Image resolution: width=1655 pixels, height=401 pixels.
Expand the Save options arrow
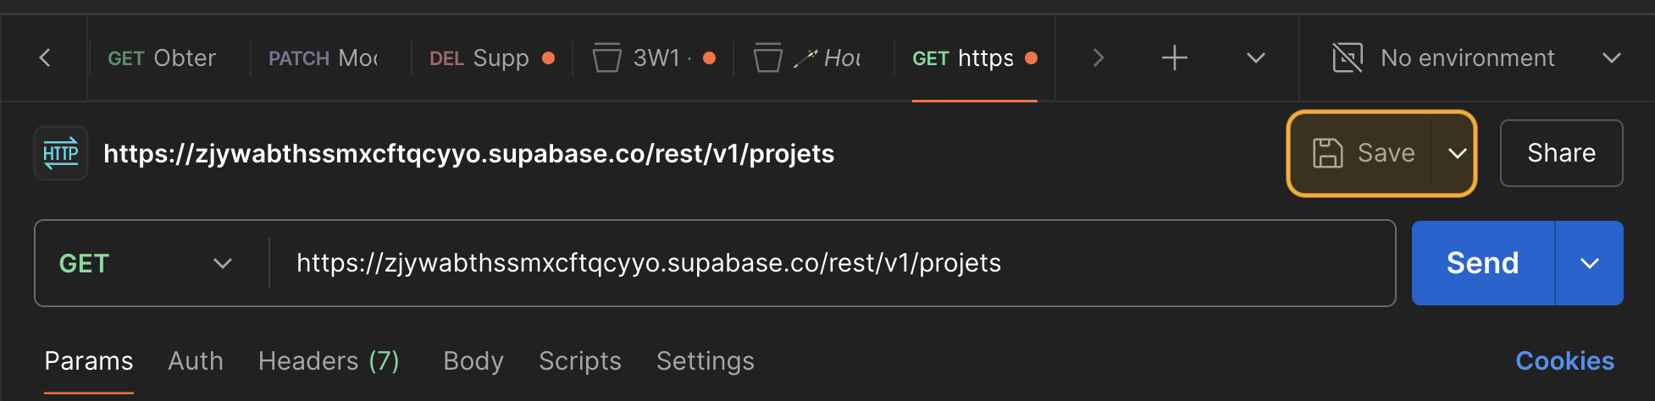1456,153
